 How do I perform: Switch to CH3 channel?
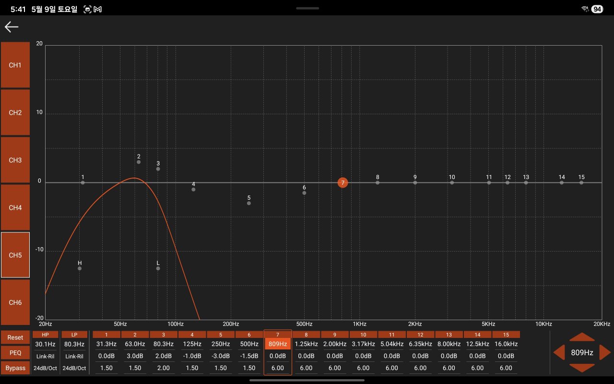pos(15,160)
